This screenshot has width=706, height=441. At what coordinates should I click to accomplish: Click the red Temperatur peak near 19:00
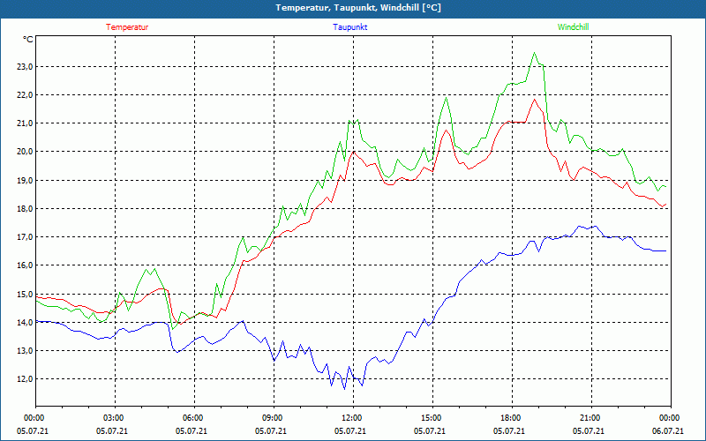point(535,100)
